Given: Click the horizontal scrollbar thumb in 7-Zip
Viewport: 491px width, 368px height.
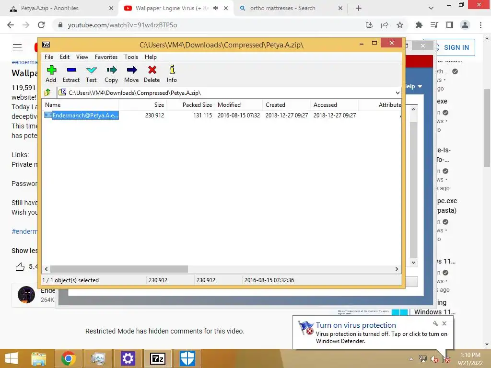Looking at the screenshot, I should (119, 269).
